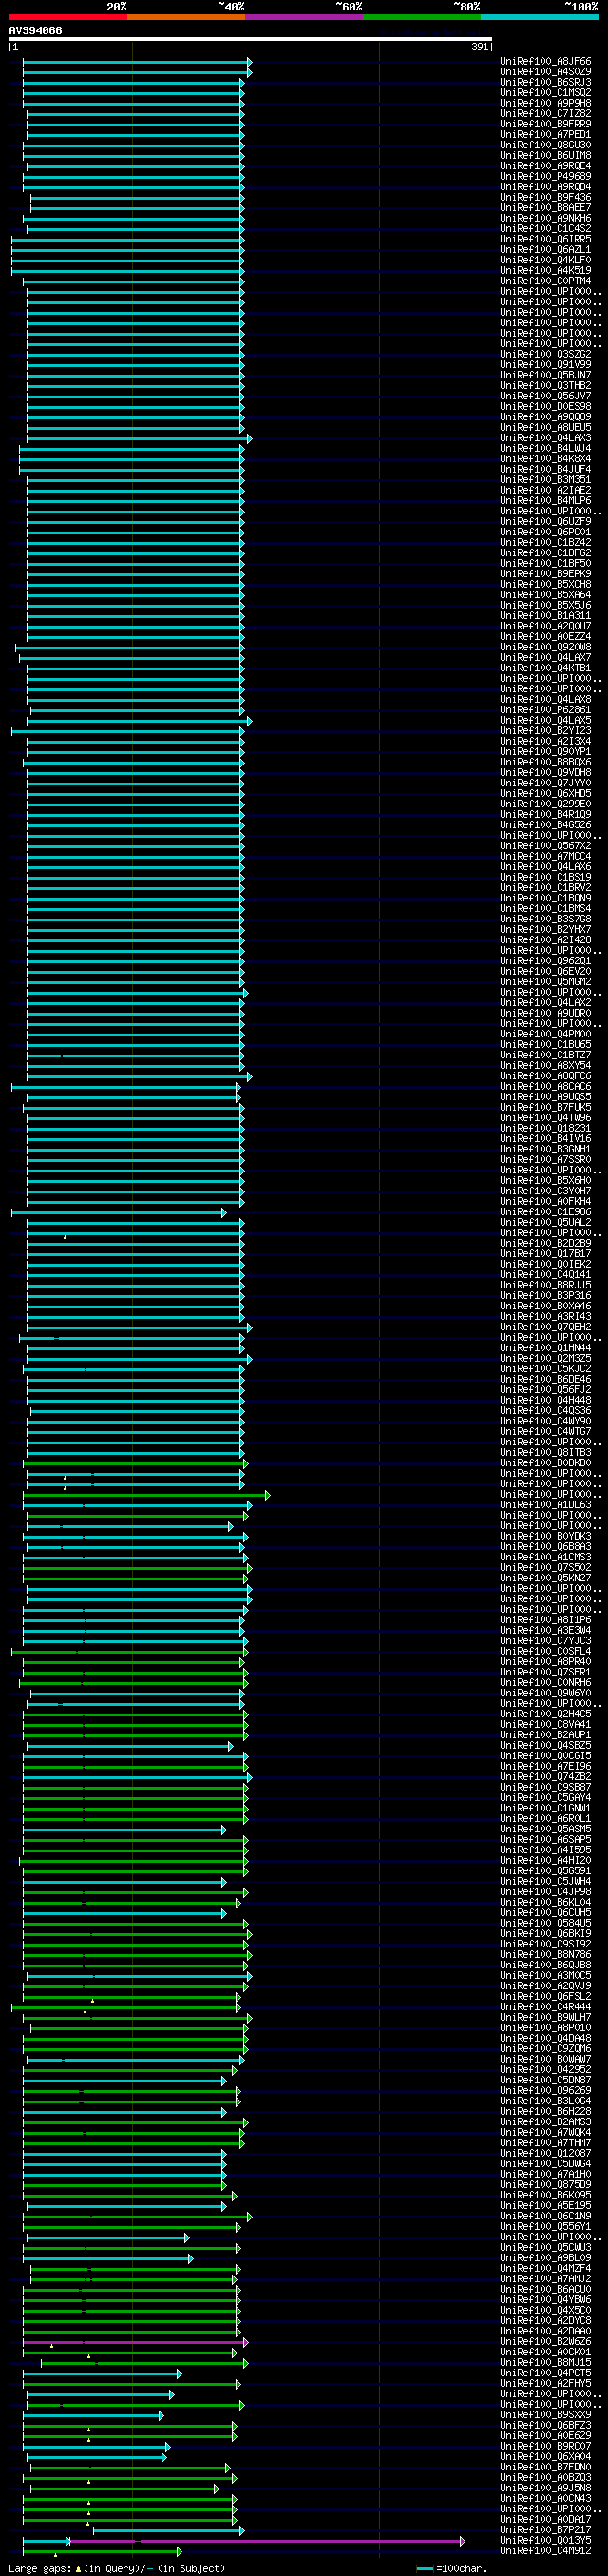
Task: Select hit label UniRef100_B7P217
Action: [x=545, y=2530]
